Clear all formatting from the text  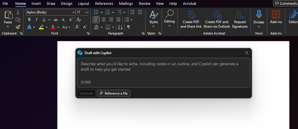coord(79,20)
